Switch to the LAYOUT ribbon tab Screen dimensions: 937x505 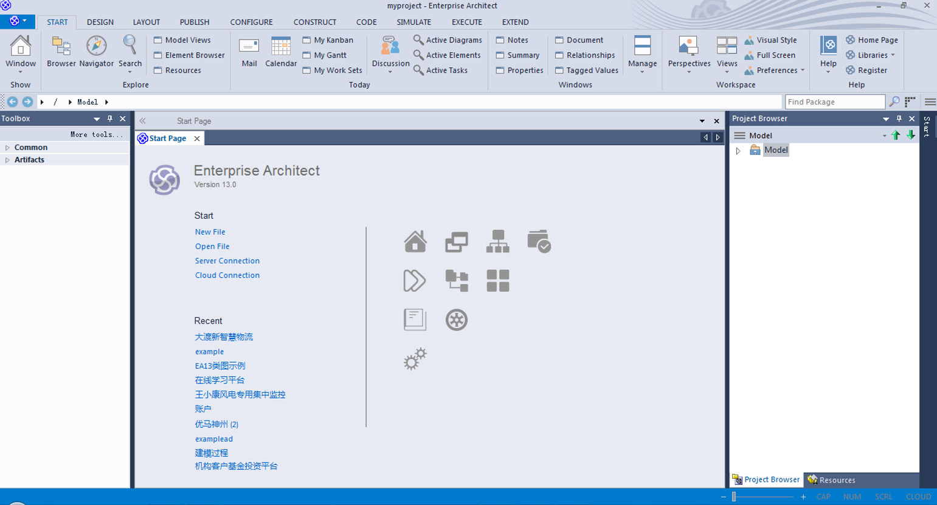(147, 22)
